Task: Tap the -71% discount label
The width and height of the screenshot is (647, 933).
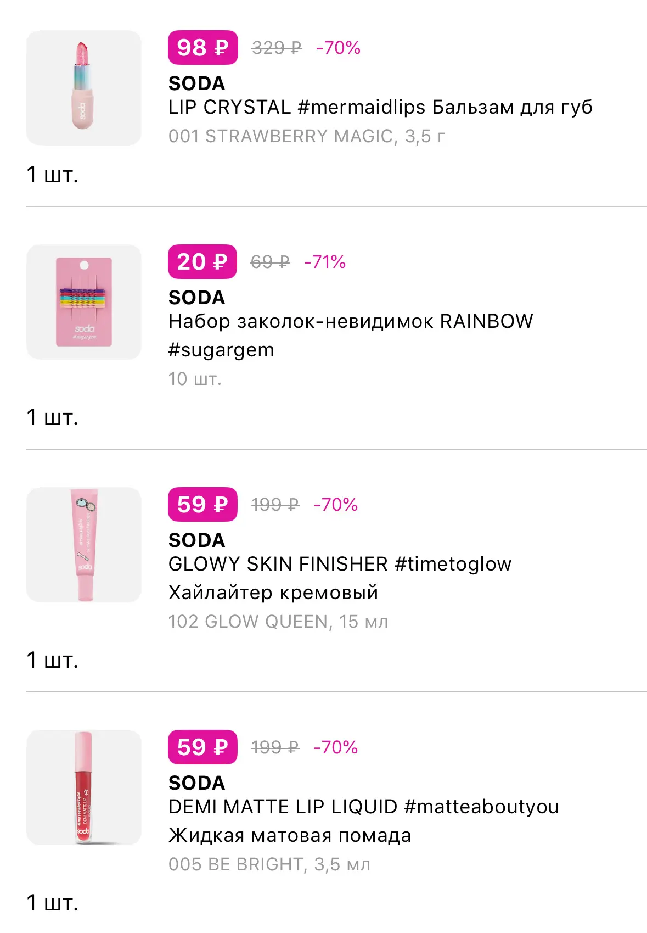Action: 325,262
